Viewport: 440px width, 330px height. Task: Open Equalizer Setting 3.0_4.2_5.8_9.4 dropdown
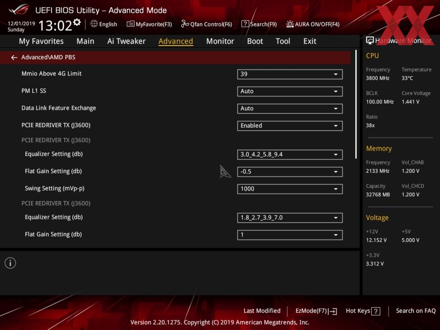(290, 154)
